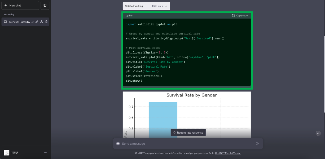The width and height of the screenshot is (325, 159).
Task: Open the python code block header
Action: pyautogui.click(x=129, y=15)
